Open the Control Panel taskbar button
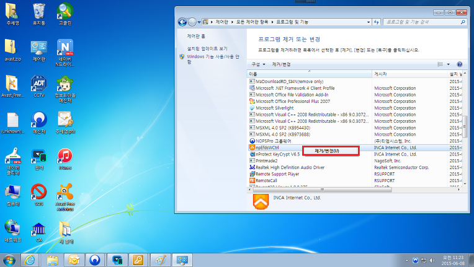Screen dimensions: 474x267 (182, 260)
